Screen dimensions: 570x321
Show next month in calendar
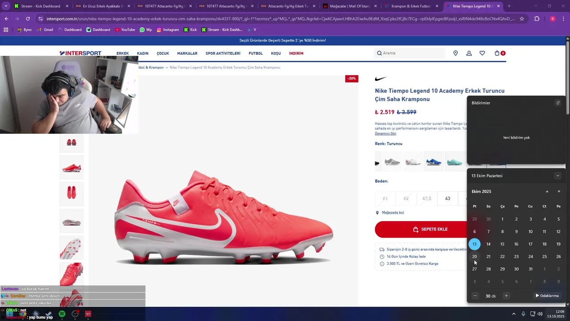point(559,191)
